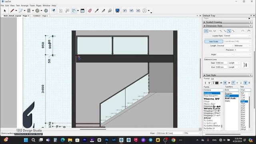Click the text color swatch in Text Style
The image size is (256, 144).
pyautogui.click(x=217, y=83)
